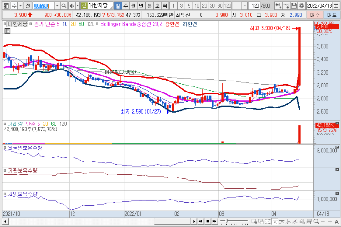Click the magnifier zoom icon at bottom

tap(316, 222)
